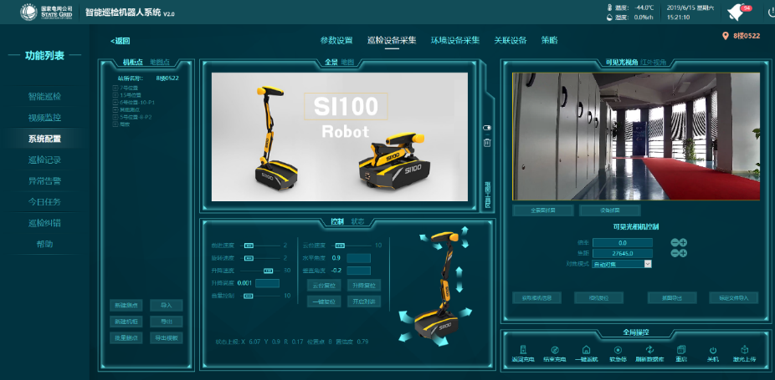The height and width of the screenshot is (380, 775).
Task: Click the 焦距 field showing 27645.0
Action: click(x=623, y=253)
